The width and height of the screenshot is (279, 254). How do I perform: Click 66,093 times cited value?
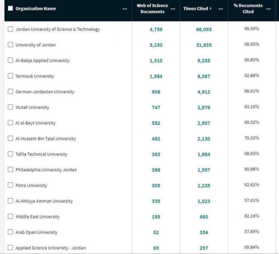204,30
